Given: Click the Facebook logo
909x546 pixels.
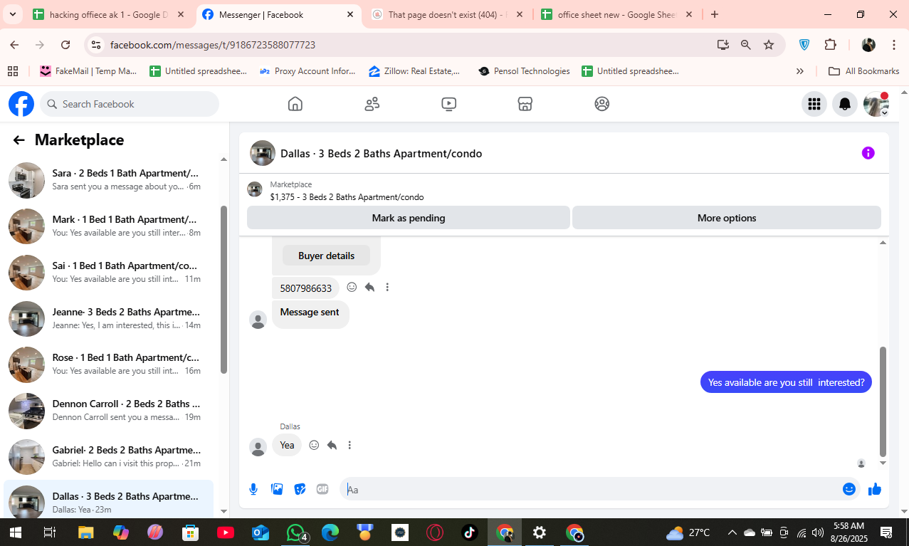Looking at the screenshot, I should pyautogui.click(x=21, y=104).
